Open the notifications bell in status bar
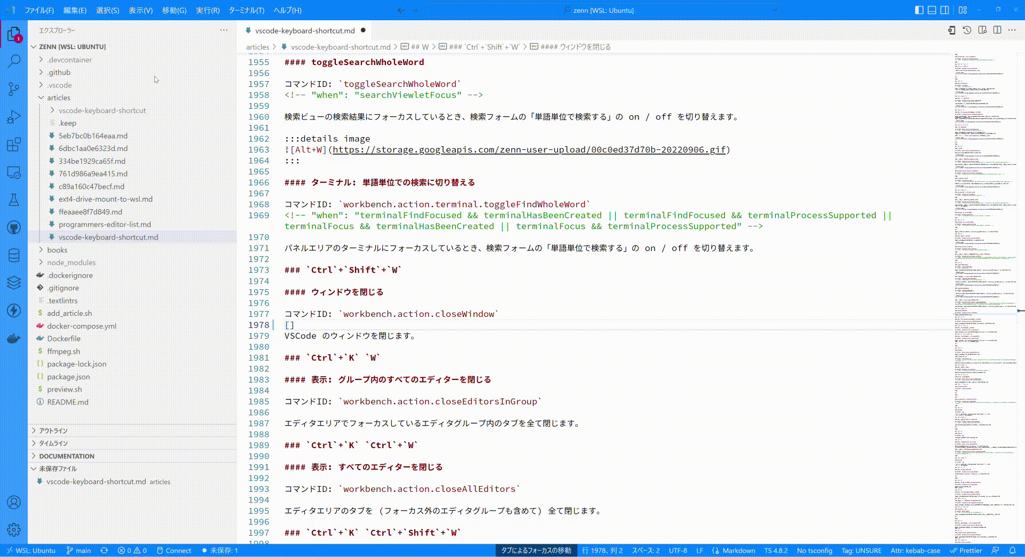1025x557 pixels. 1012,551
